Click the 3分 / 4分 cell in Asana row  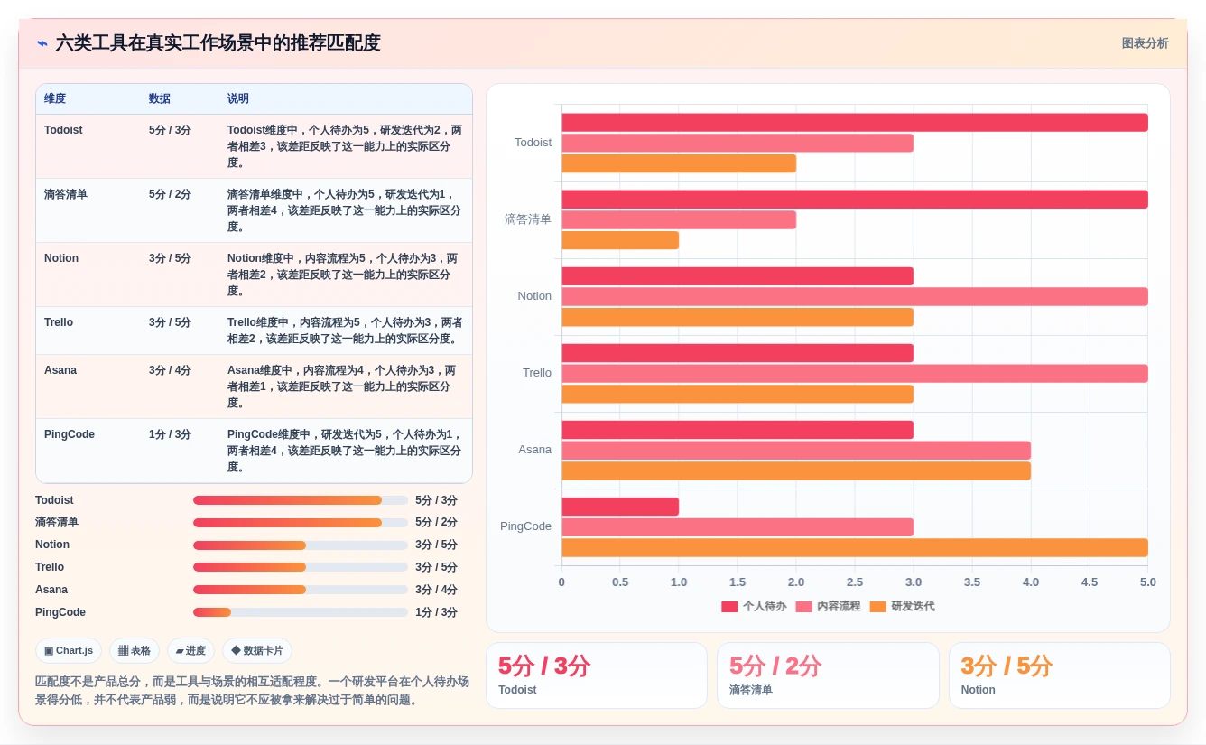[170, 370]
